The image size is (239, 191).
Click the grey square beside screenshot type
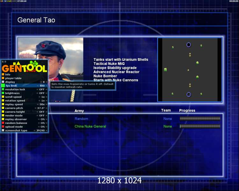click(x=3, y=131)
